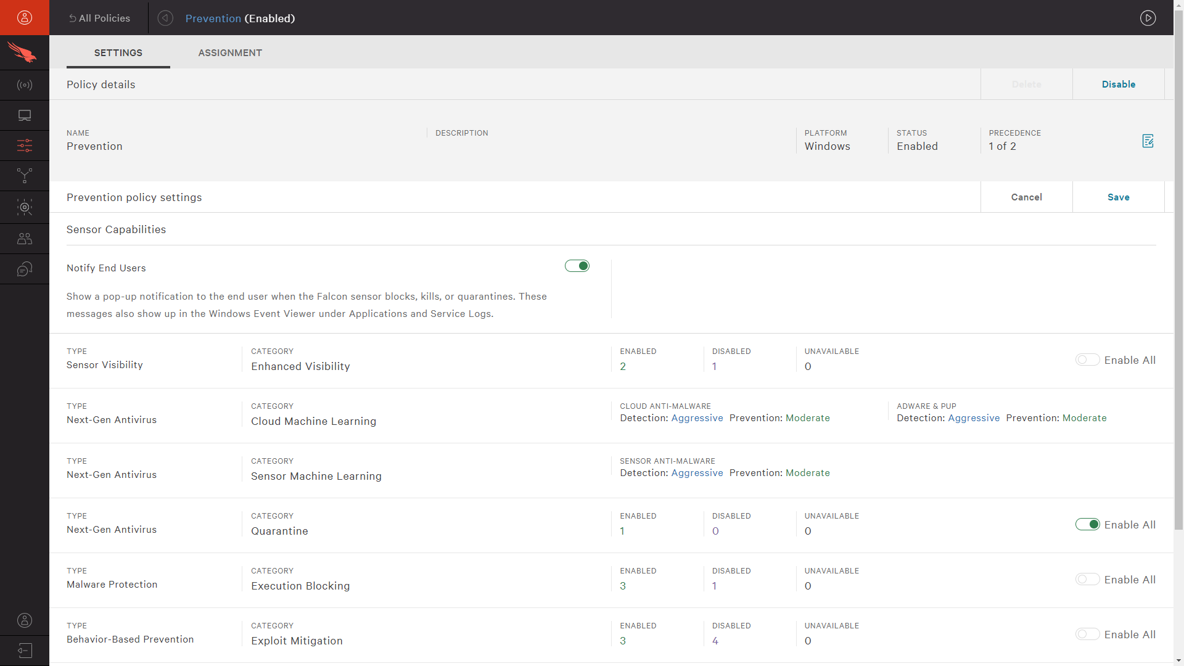Select the Users sidebar icon

click(x=25, y=238)
